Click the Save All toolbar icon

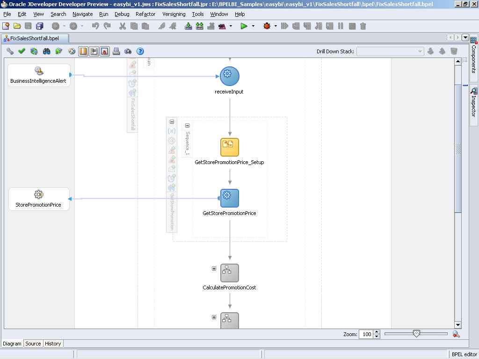pyautogui.click(x=40, y=26)
